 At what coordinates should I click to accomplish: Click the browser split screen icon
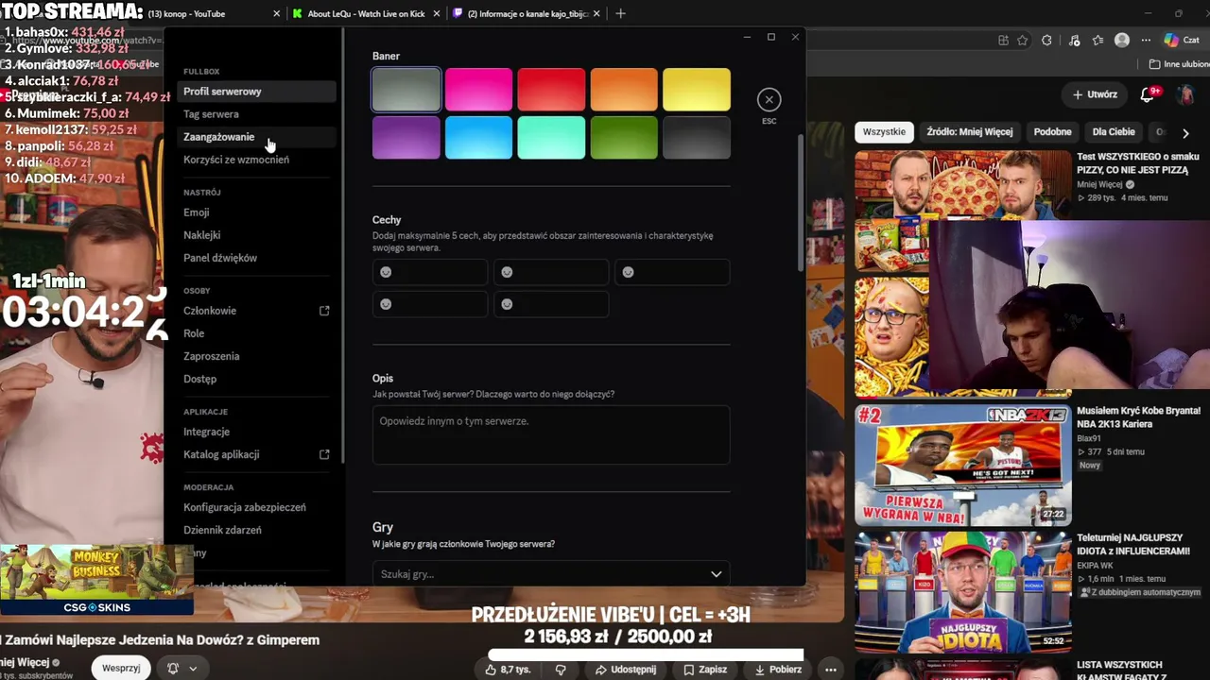click(x=1003, y=41)
